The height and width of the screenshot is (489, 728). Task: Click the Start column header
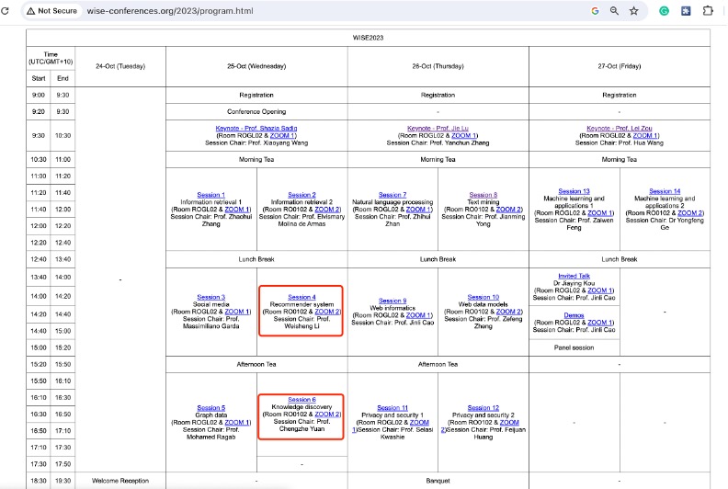[x=39, y=78]
